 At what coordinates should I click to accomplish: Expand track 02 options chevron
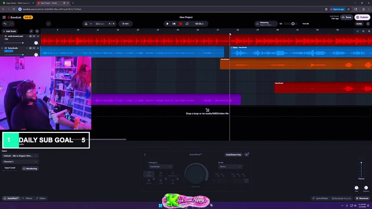click(x=38, y=48)
